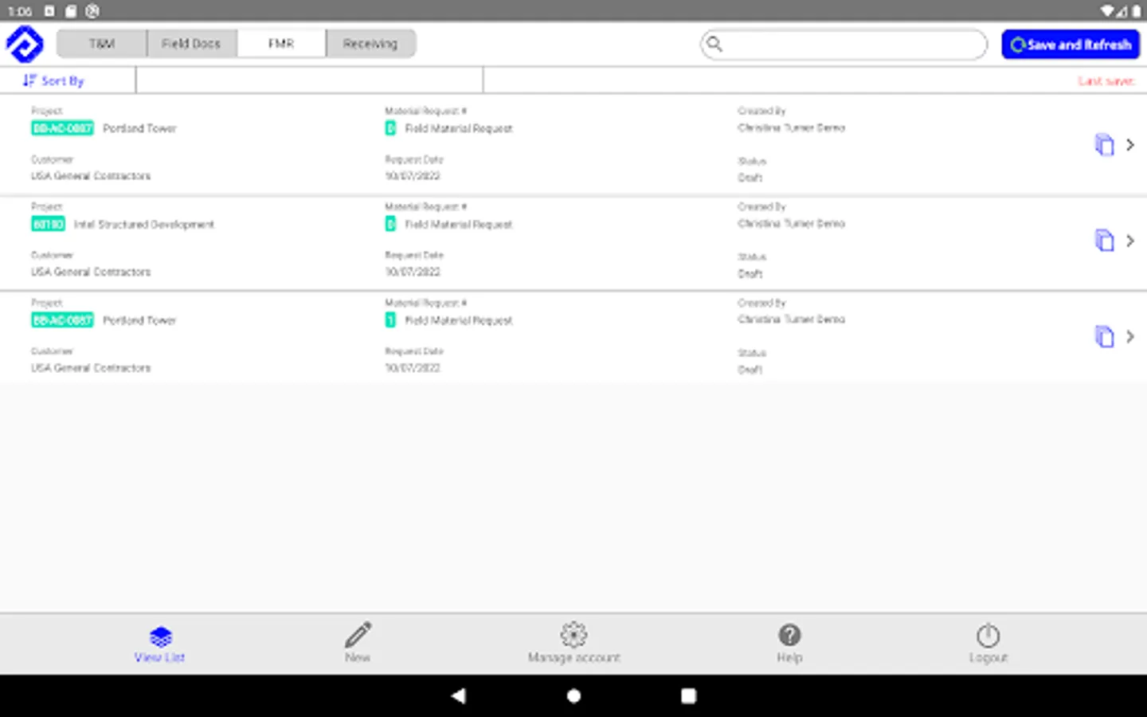This screenshot has width=1147, height=717.
Task: Open Manage account settings
Action: coord(573,643)
